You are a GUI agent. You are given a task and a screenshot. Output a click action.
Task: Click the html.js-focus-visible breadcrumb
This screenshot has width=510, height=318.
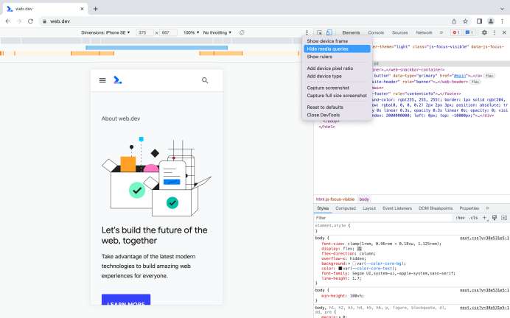click(x=335, y=199)
